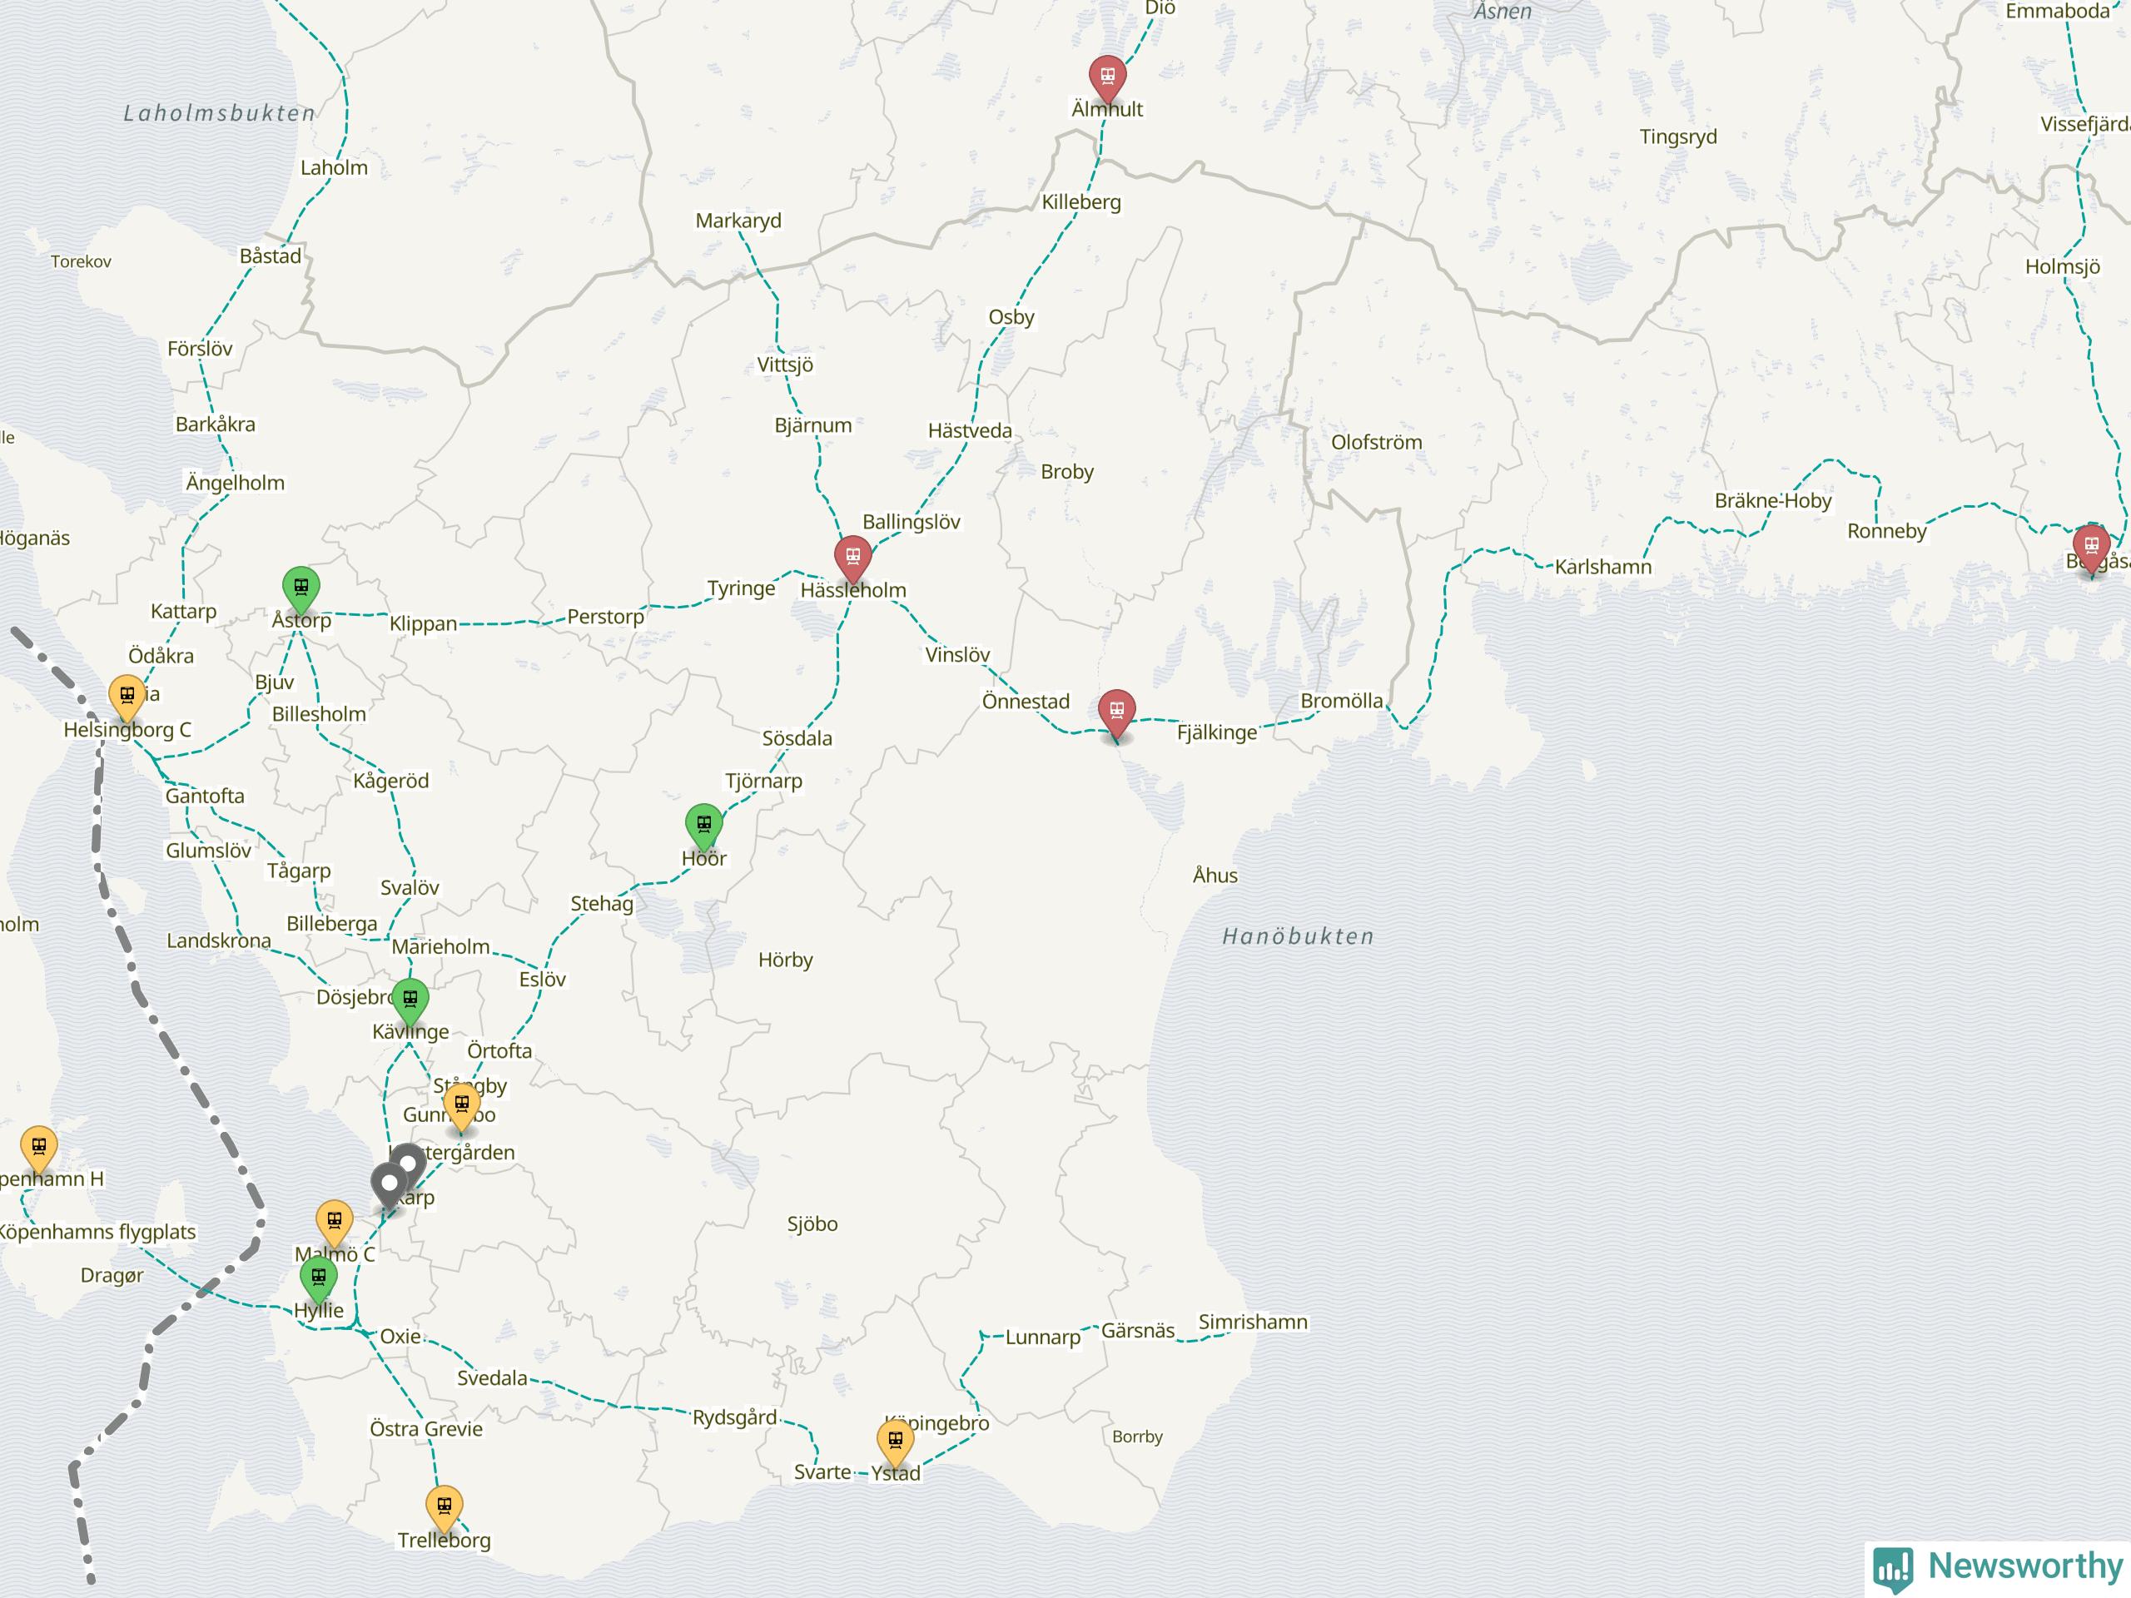Click the yellow station marker at Ystad

pyautogui.click(x=895, y=1444)
